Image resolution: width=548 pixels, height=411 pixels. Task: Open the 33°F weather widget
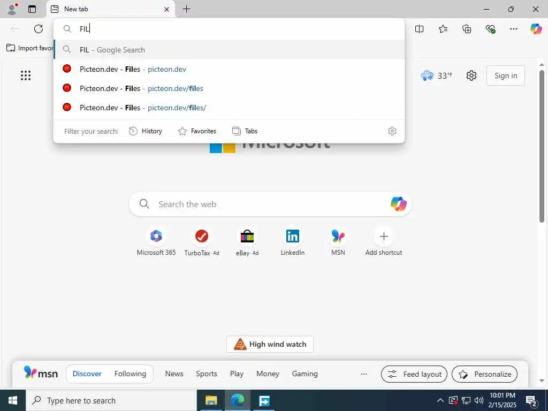[x=437, y=75]
